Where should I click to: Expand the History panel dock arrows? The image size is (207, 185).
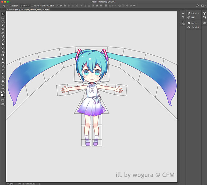[x=200, y=9]
